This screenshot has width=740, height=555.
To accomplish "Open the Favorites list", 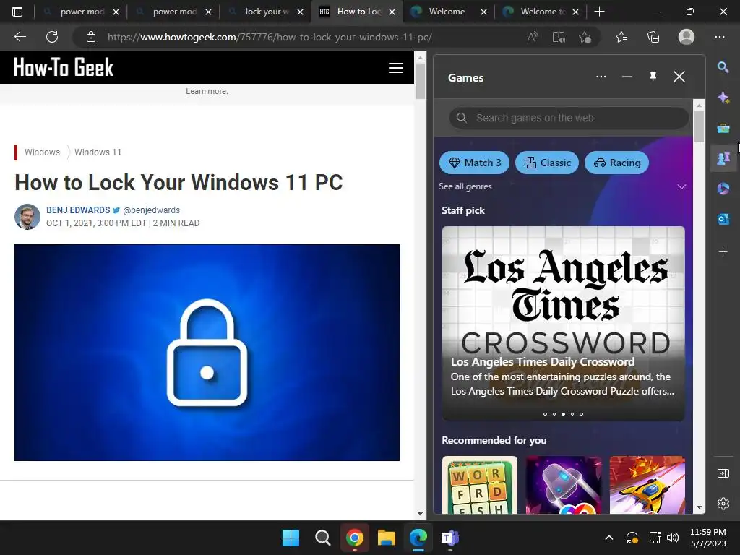I will (x=621, y=37).
